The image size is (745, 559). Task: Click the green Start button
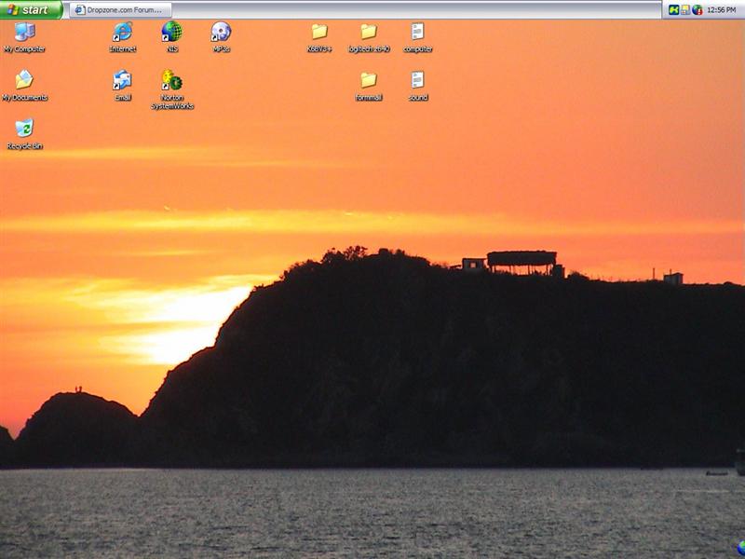(31, 9)
